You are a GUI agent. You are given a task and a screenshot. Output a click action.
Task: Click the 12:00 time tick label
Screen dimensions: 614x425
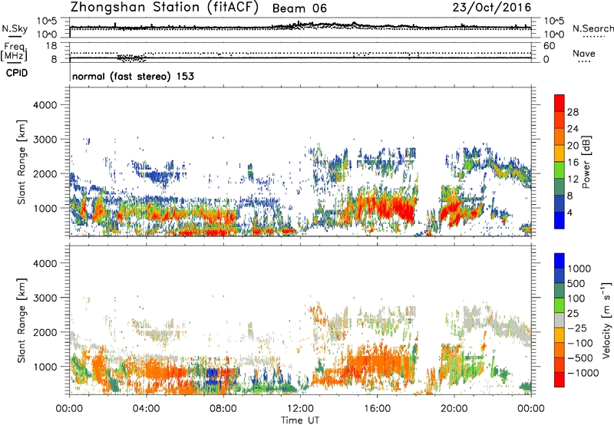pos(300,409)
